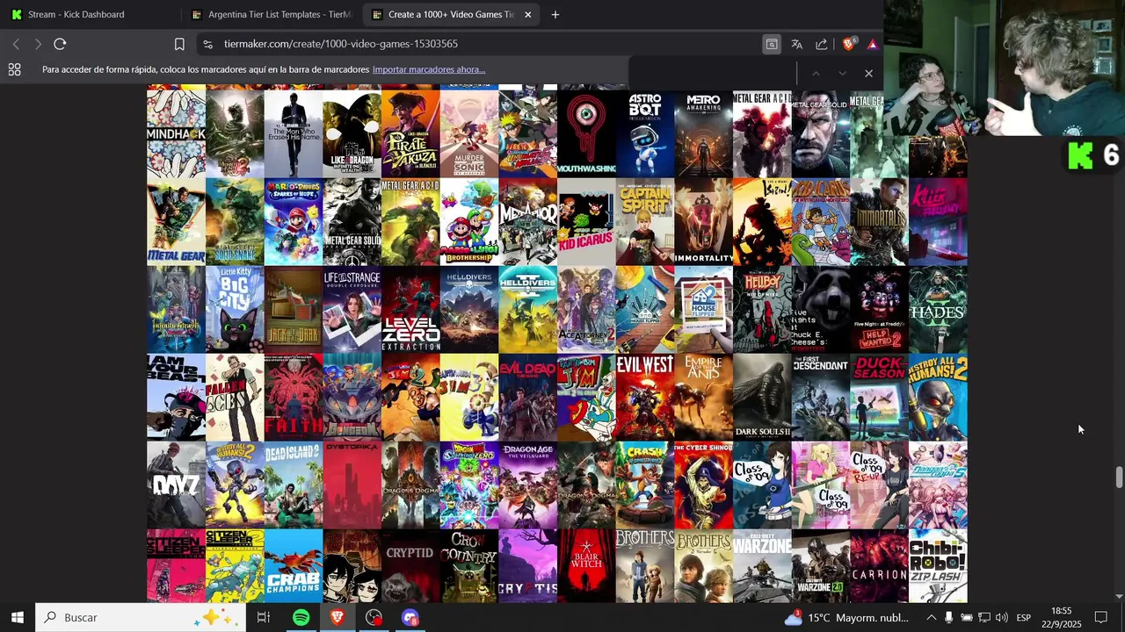
Task: Click the share icon in address bar
Action: point(822,44)
